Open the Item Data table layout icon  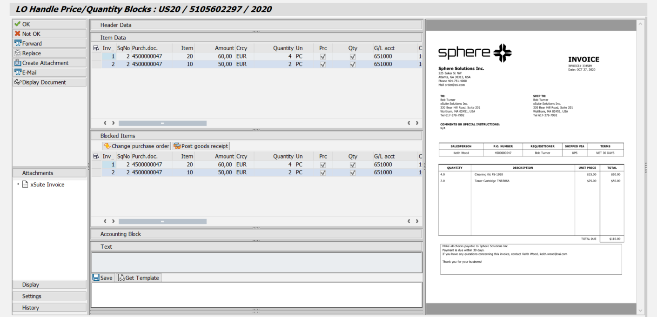tap(96, 48)
